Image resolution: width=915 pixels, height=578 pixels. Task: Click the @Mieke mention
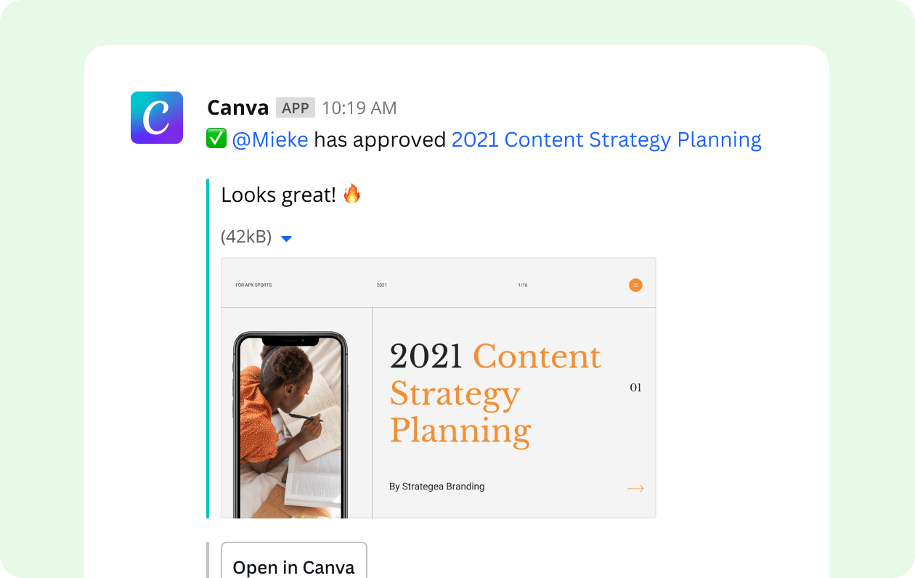[272, 139]
